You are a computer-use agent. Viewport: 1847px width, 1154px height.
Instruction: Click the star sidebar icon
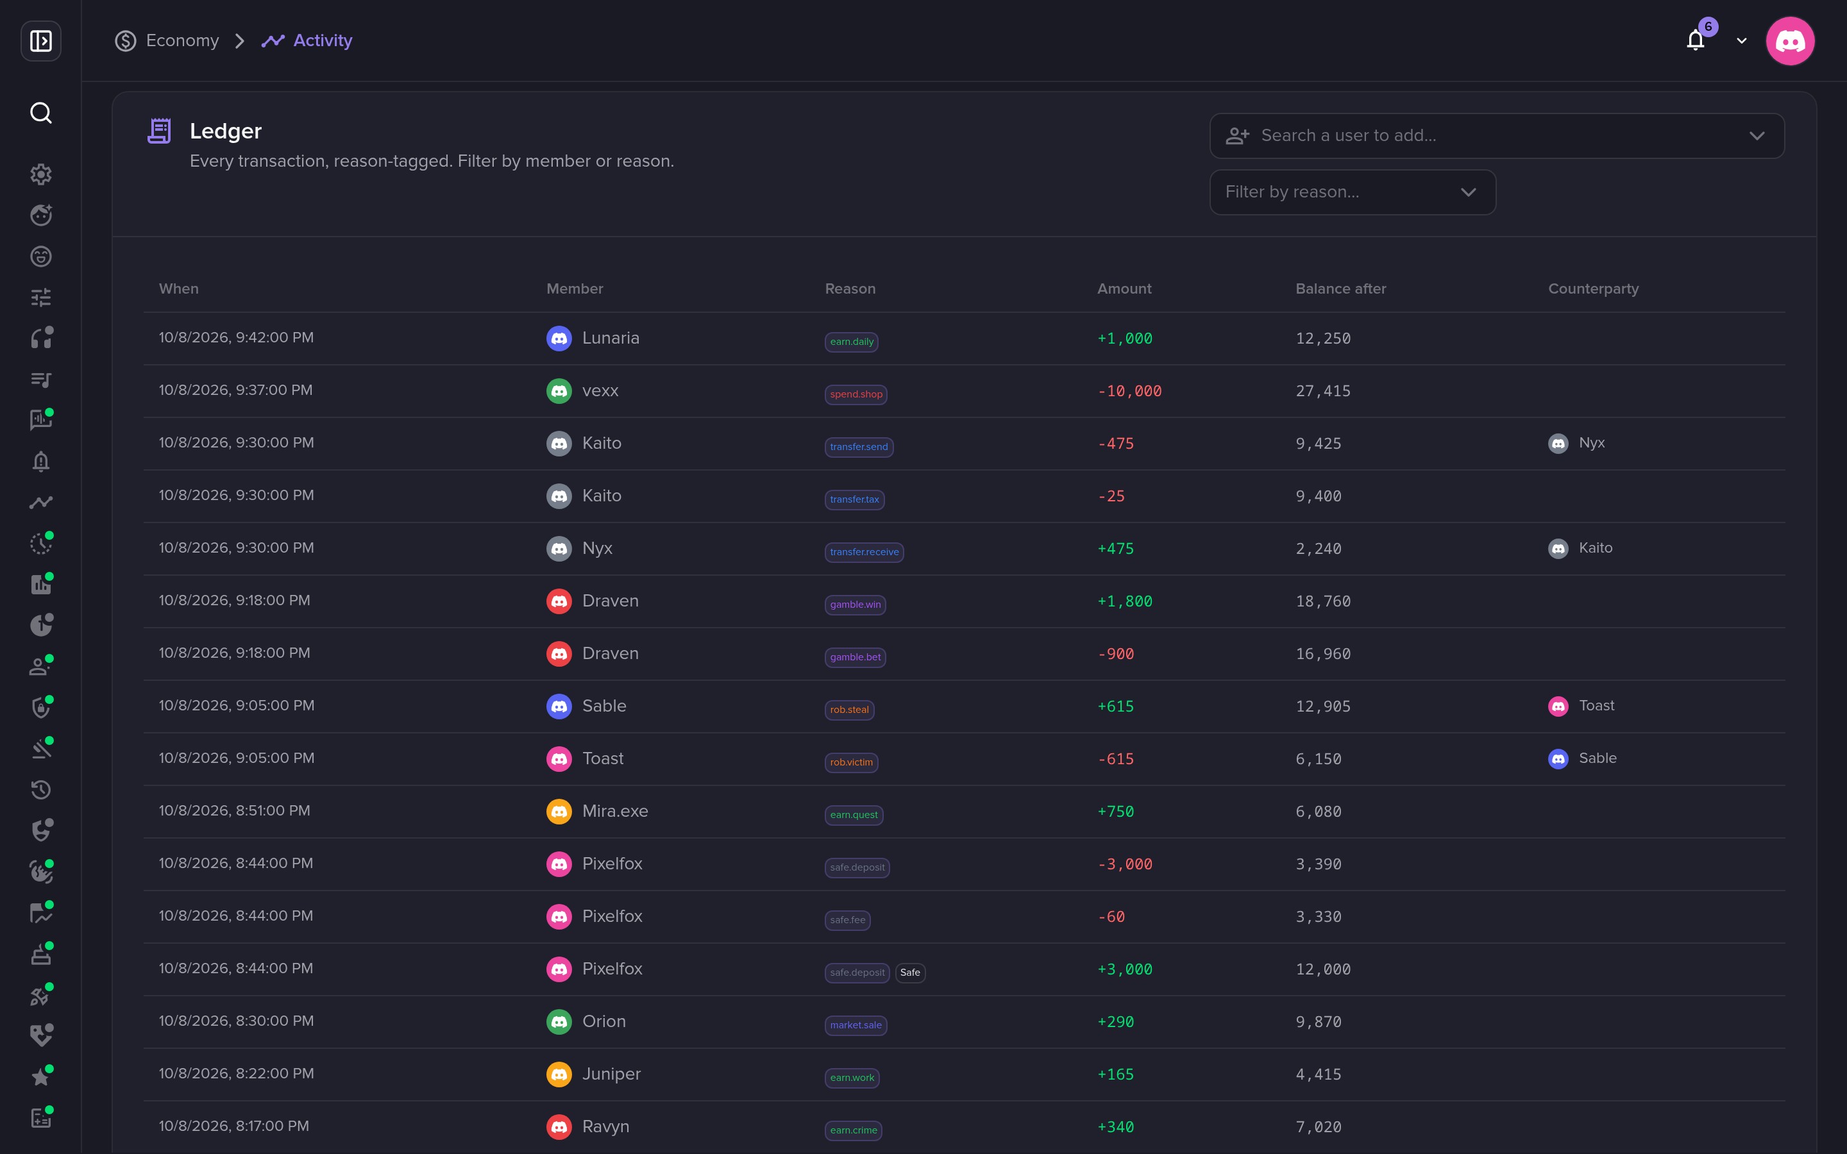pyautogui.click(x=40, y=1077)
